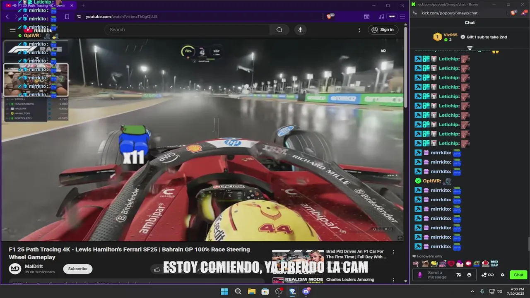Click OptiVR username in chat
The image size is (530, 298).
coord(432,181)
